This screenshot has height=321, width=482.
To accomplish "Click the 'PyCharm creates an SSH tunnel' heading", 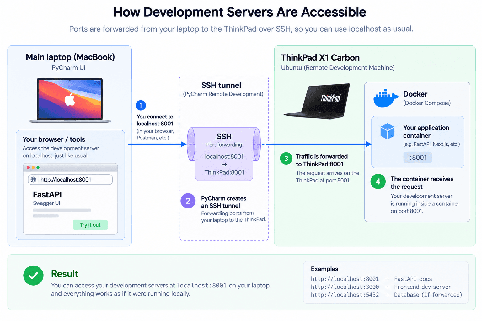I will (x=223, y=202).
